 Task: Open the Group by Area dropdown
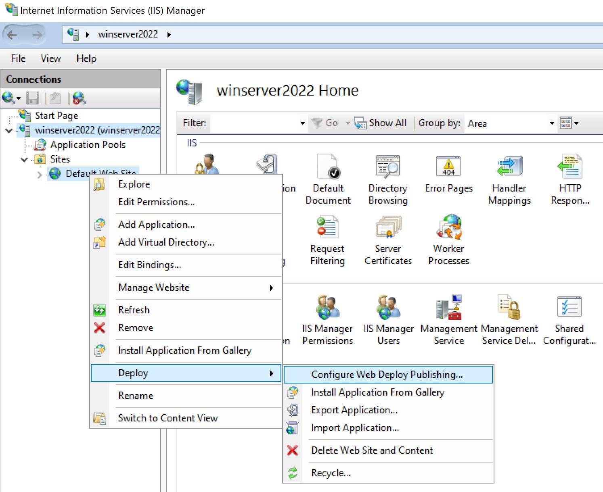551,123
